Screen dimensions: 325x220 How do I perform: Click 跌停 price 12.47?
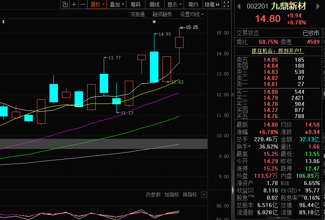312,168
